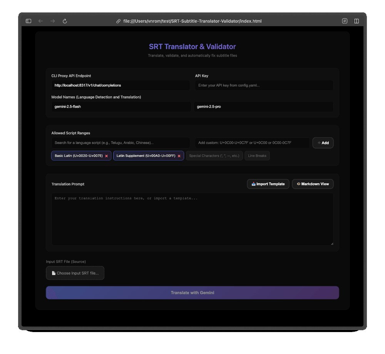Click the Translation Prompt label
Image resolution: width=385 pixels, height=354 pixels.
(x=68, y=184)
